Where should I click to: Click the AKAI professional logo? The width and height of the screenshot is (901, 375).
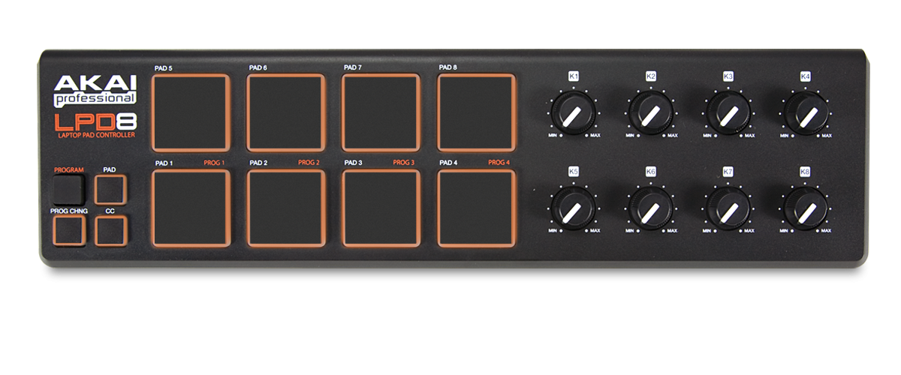[x=95, y=91]
